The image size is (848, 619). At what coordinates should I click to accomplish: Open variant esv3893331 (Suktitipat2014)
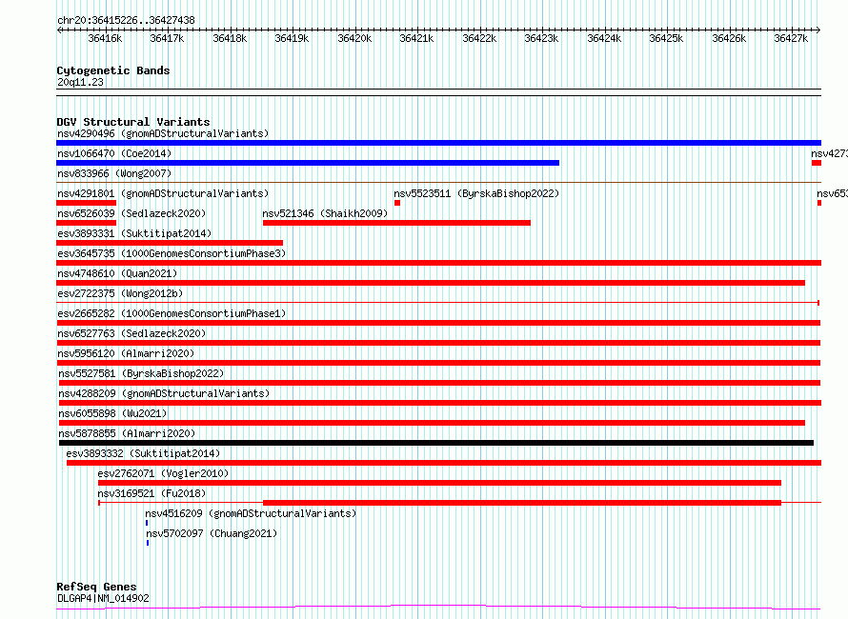pyautogui.click(x=134, y=233)
